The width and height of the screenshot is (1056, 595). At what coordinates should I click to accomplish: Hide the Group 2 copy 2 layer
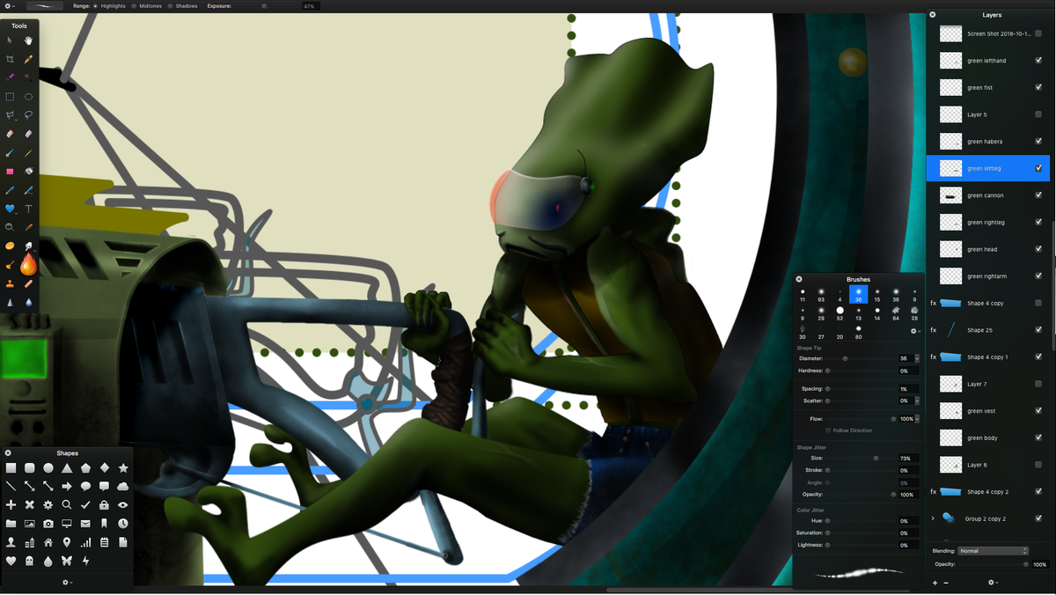pos(1038,518)
